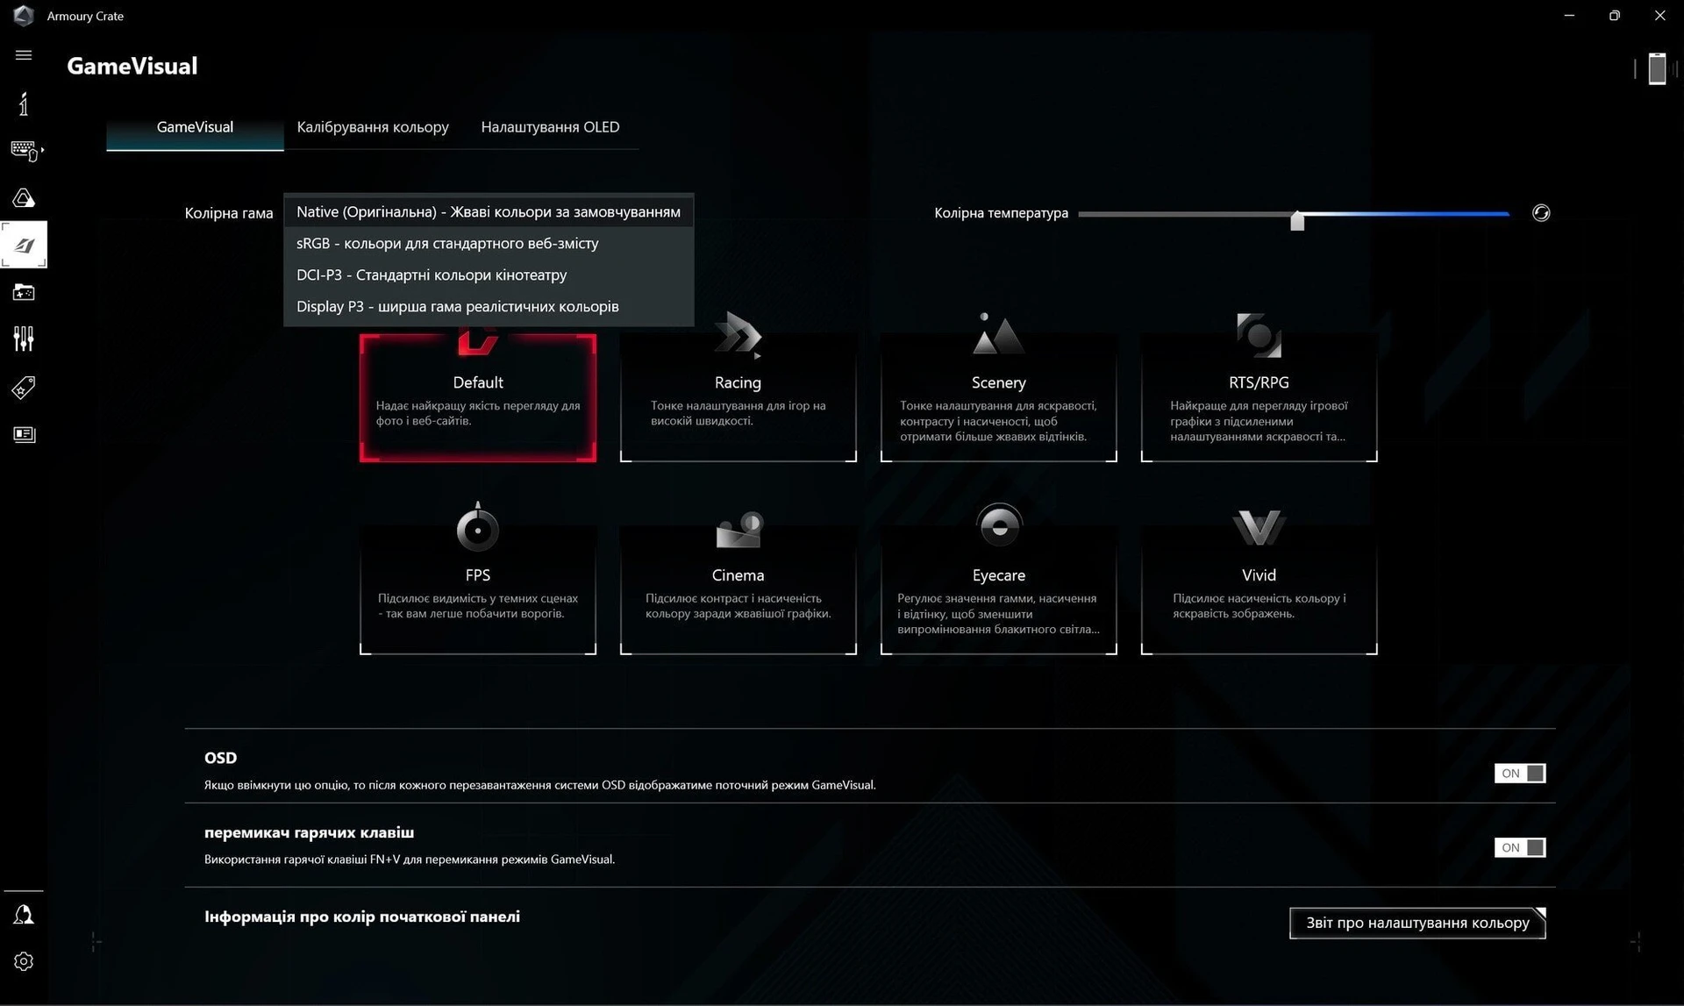Open User Center profile icon
The height and width of the screenshot is (1006, 1684).
[x=24, y=915]
